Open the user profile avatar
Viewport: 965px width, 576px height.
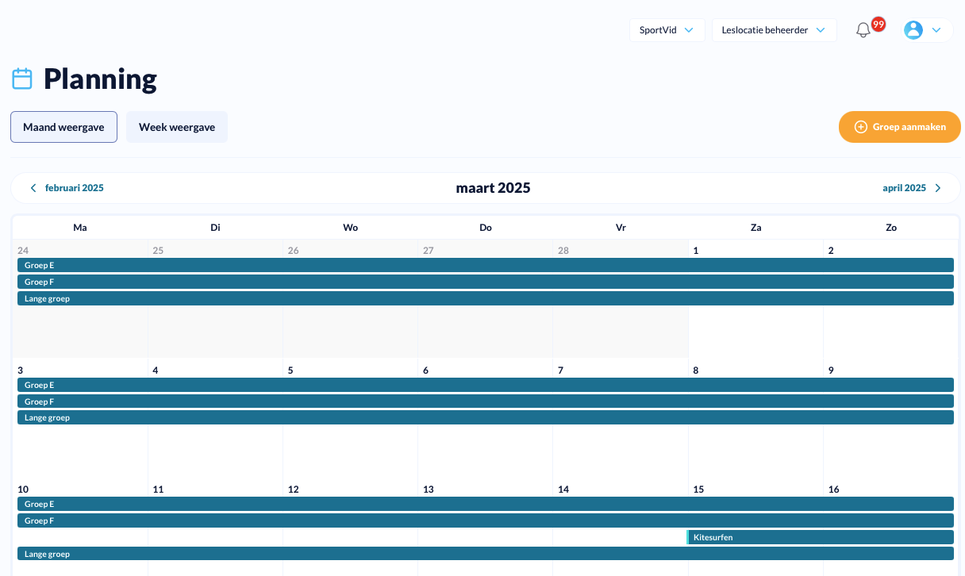point(913,30)
